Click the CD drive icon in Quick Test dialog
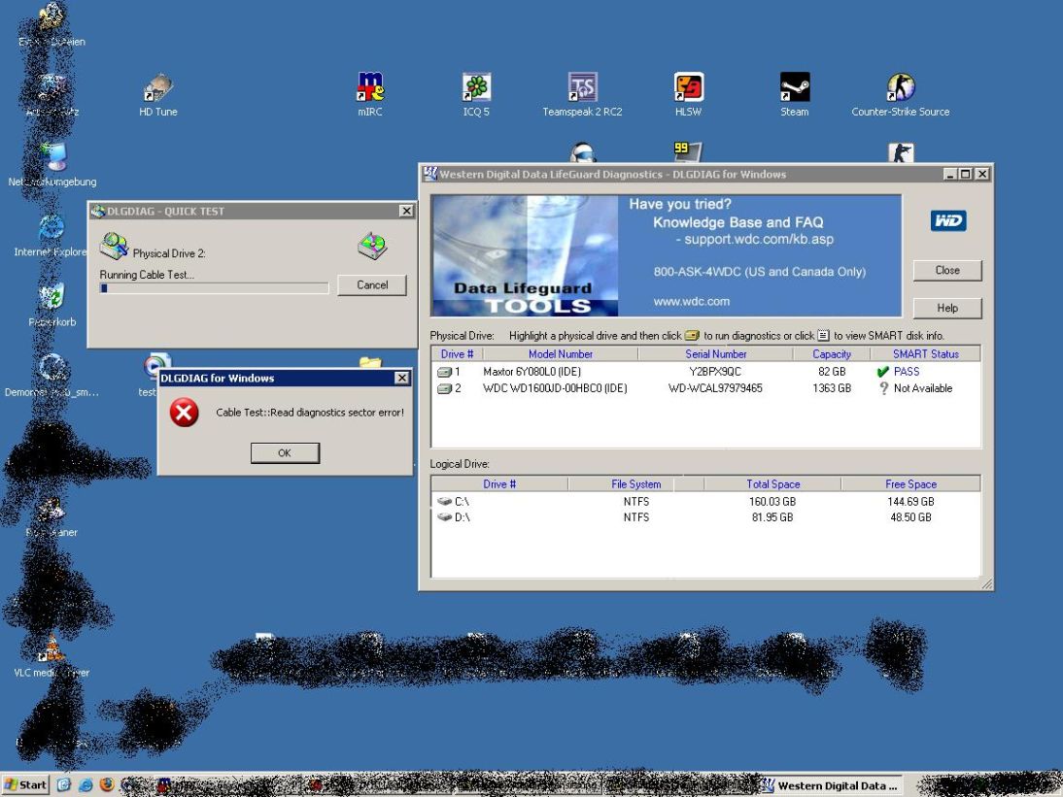Viewport: 1063px width, 797px height. (x=372, y=246)
